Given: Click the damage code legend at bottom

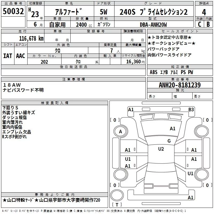Looking at the screenshot, I should click(94, 211).
